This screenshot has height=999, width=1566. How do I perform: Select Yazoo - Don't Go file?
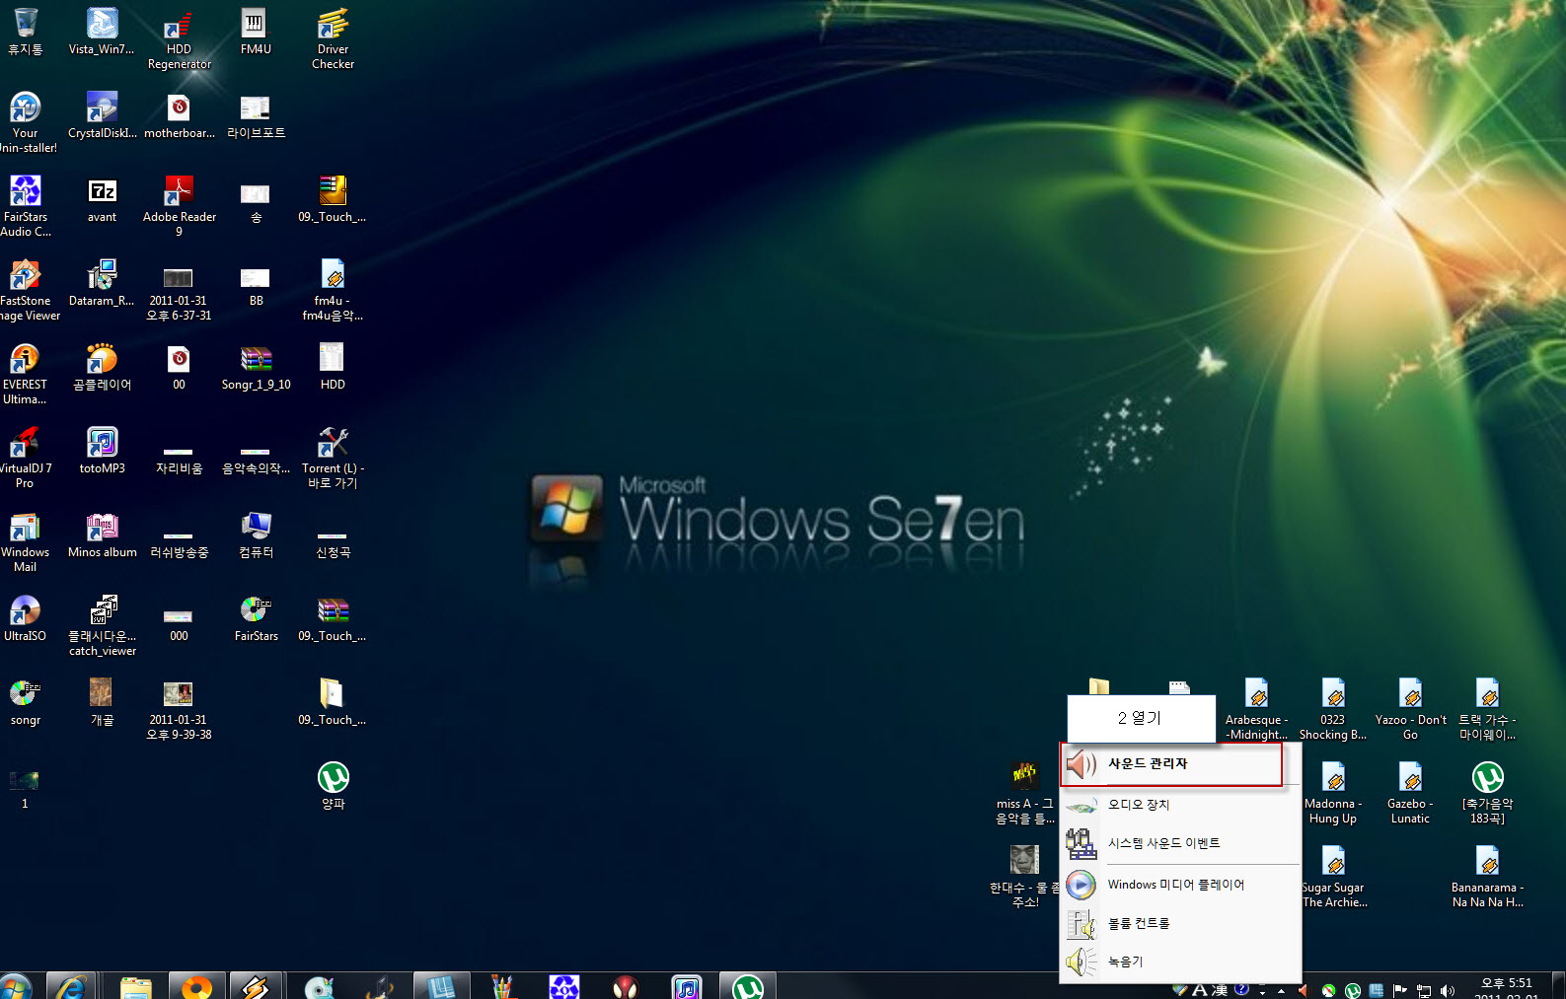click(1410, 709)
